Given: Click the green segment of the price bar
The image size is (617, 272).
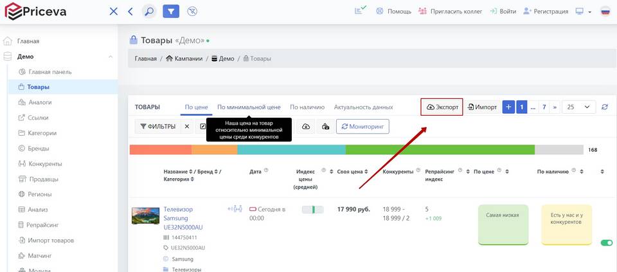Looking at the screenshot, I should tap(440, 150).
